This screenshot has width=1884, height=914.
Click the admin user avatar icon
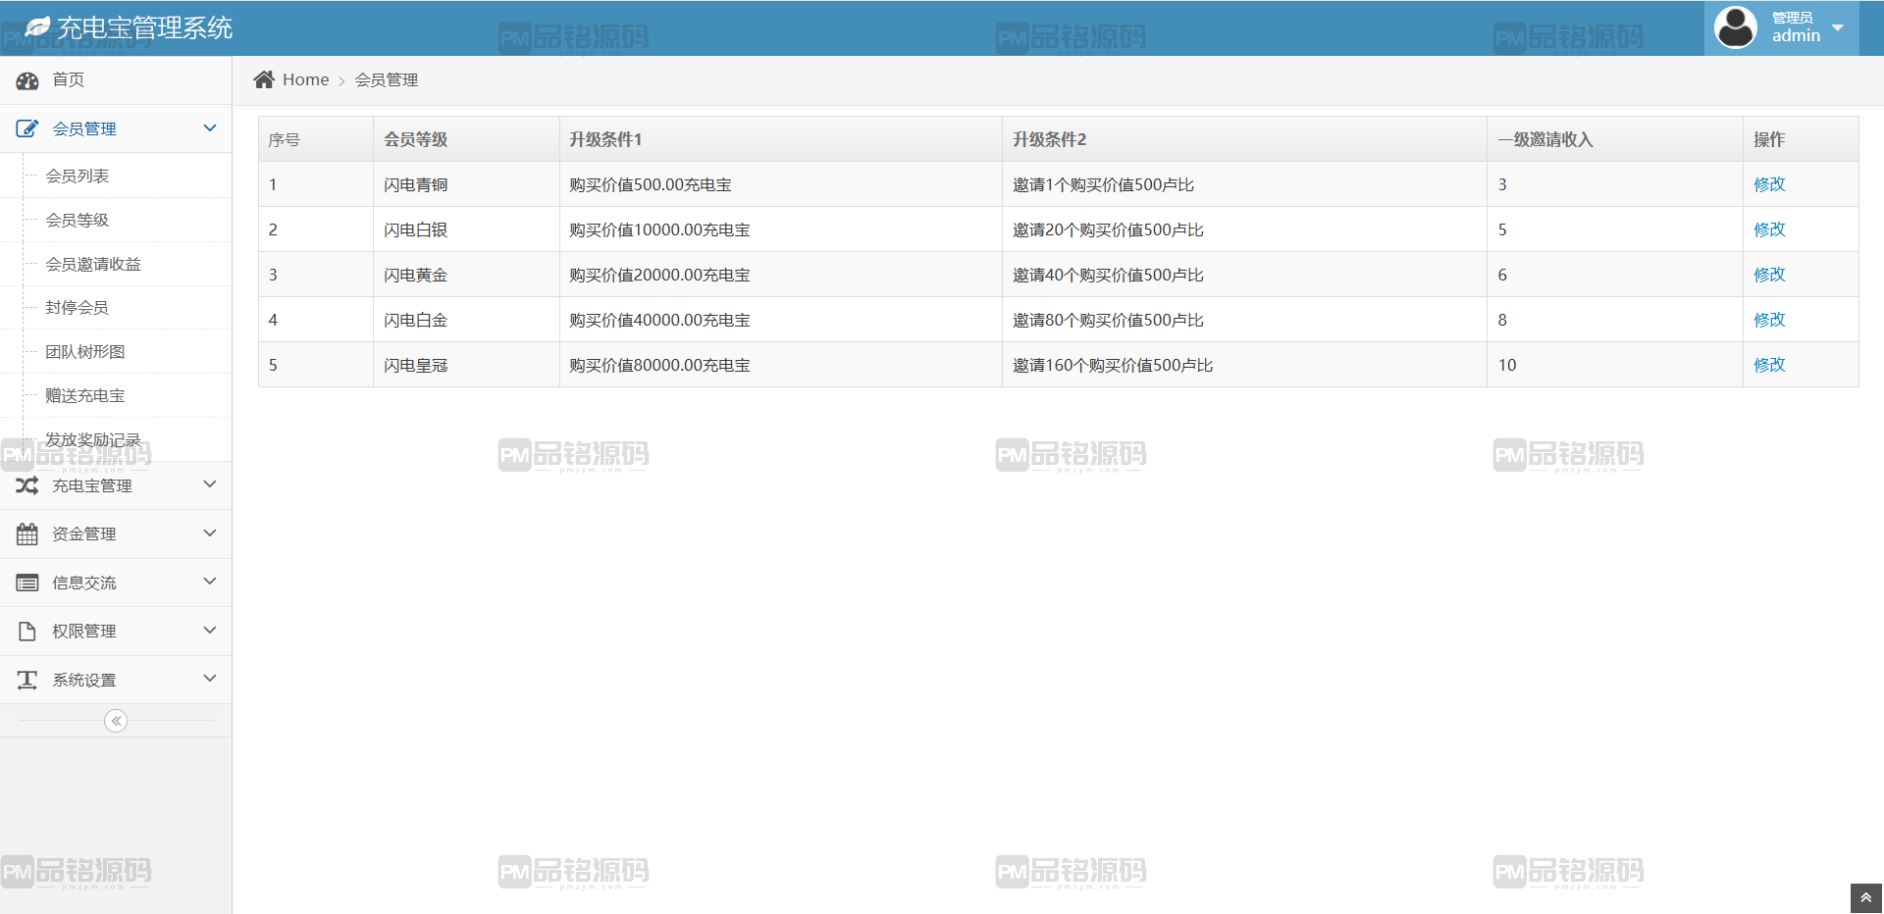click(1736, 27)
